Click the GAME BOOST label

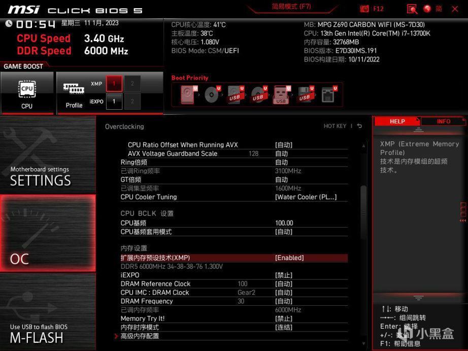[x=23, y=67]
